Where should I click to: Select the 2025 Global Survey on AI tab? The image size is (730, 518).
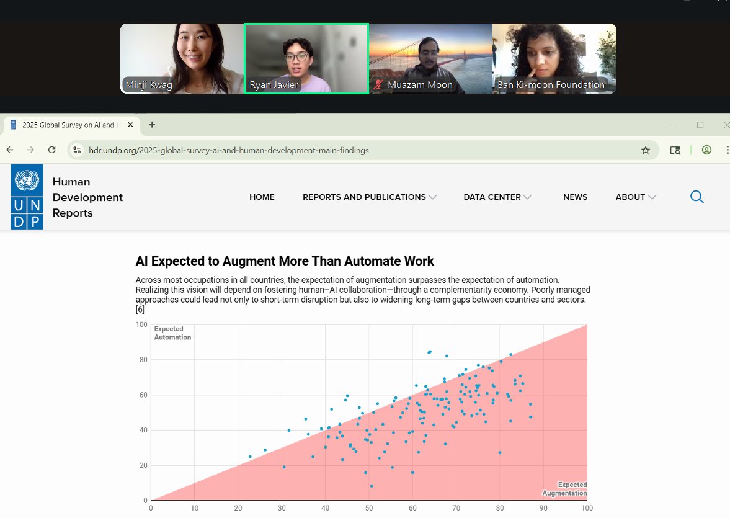click(x=72, y=125)
